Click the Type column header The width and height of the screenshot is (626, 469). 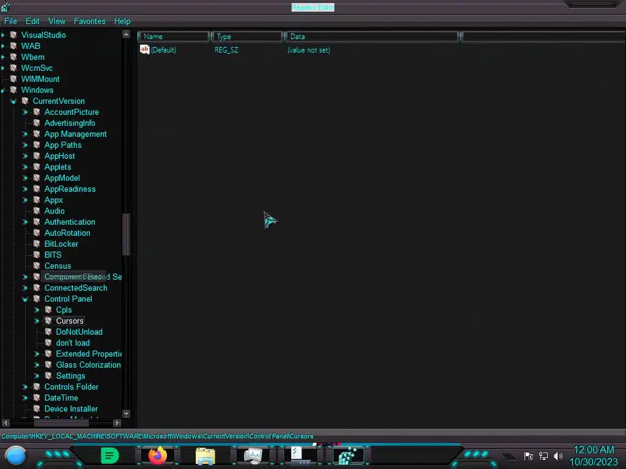point(248,37)
